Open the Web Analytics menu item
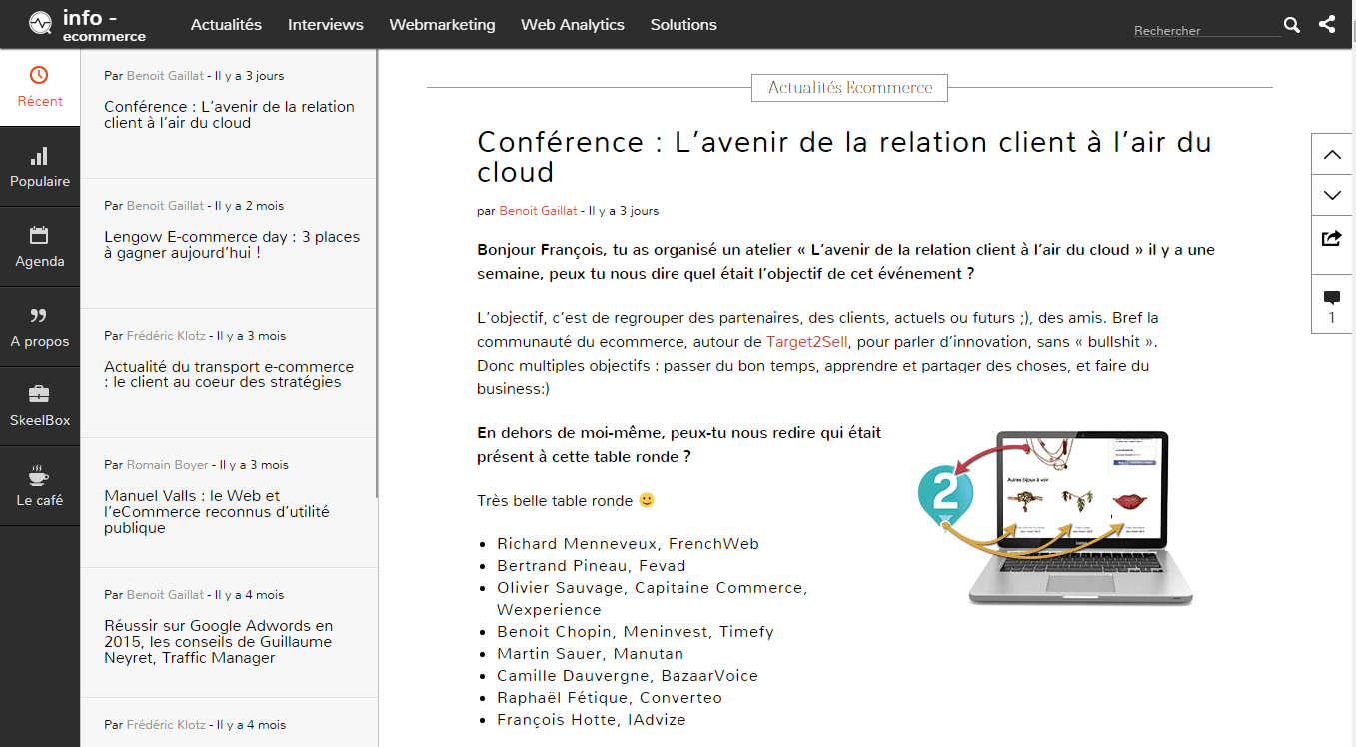This screenshot has height=747, width=1356. tap(572, 25)
